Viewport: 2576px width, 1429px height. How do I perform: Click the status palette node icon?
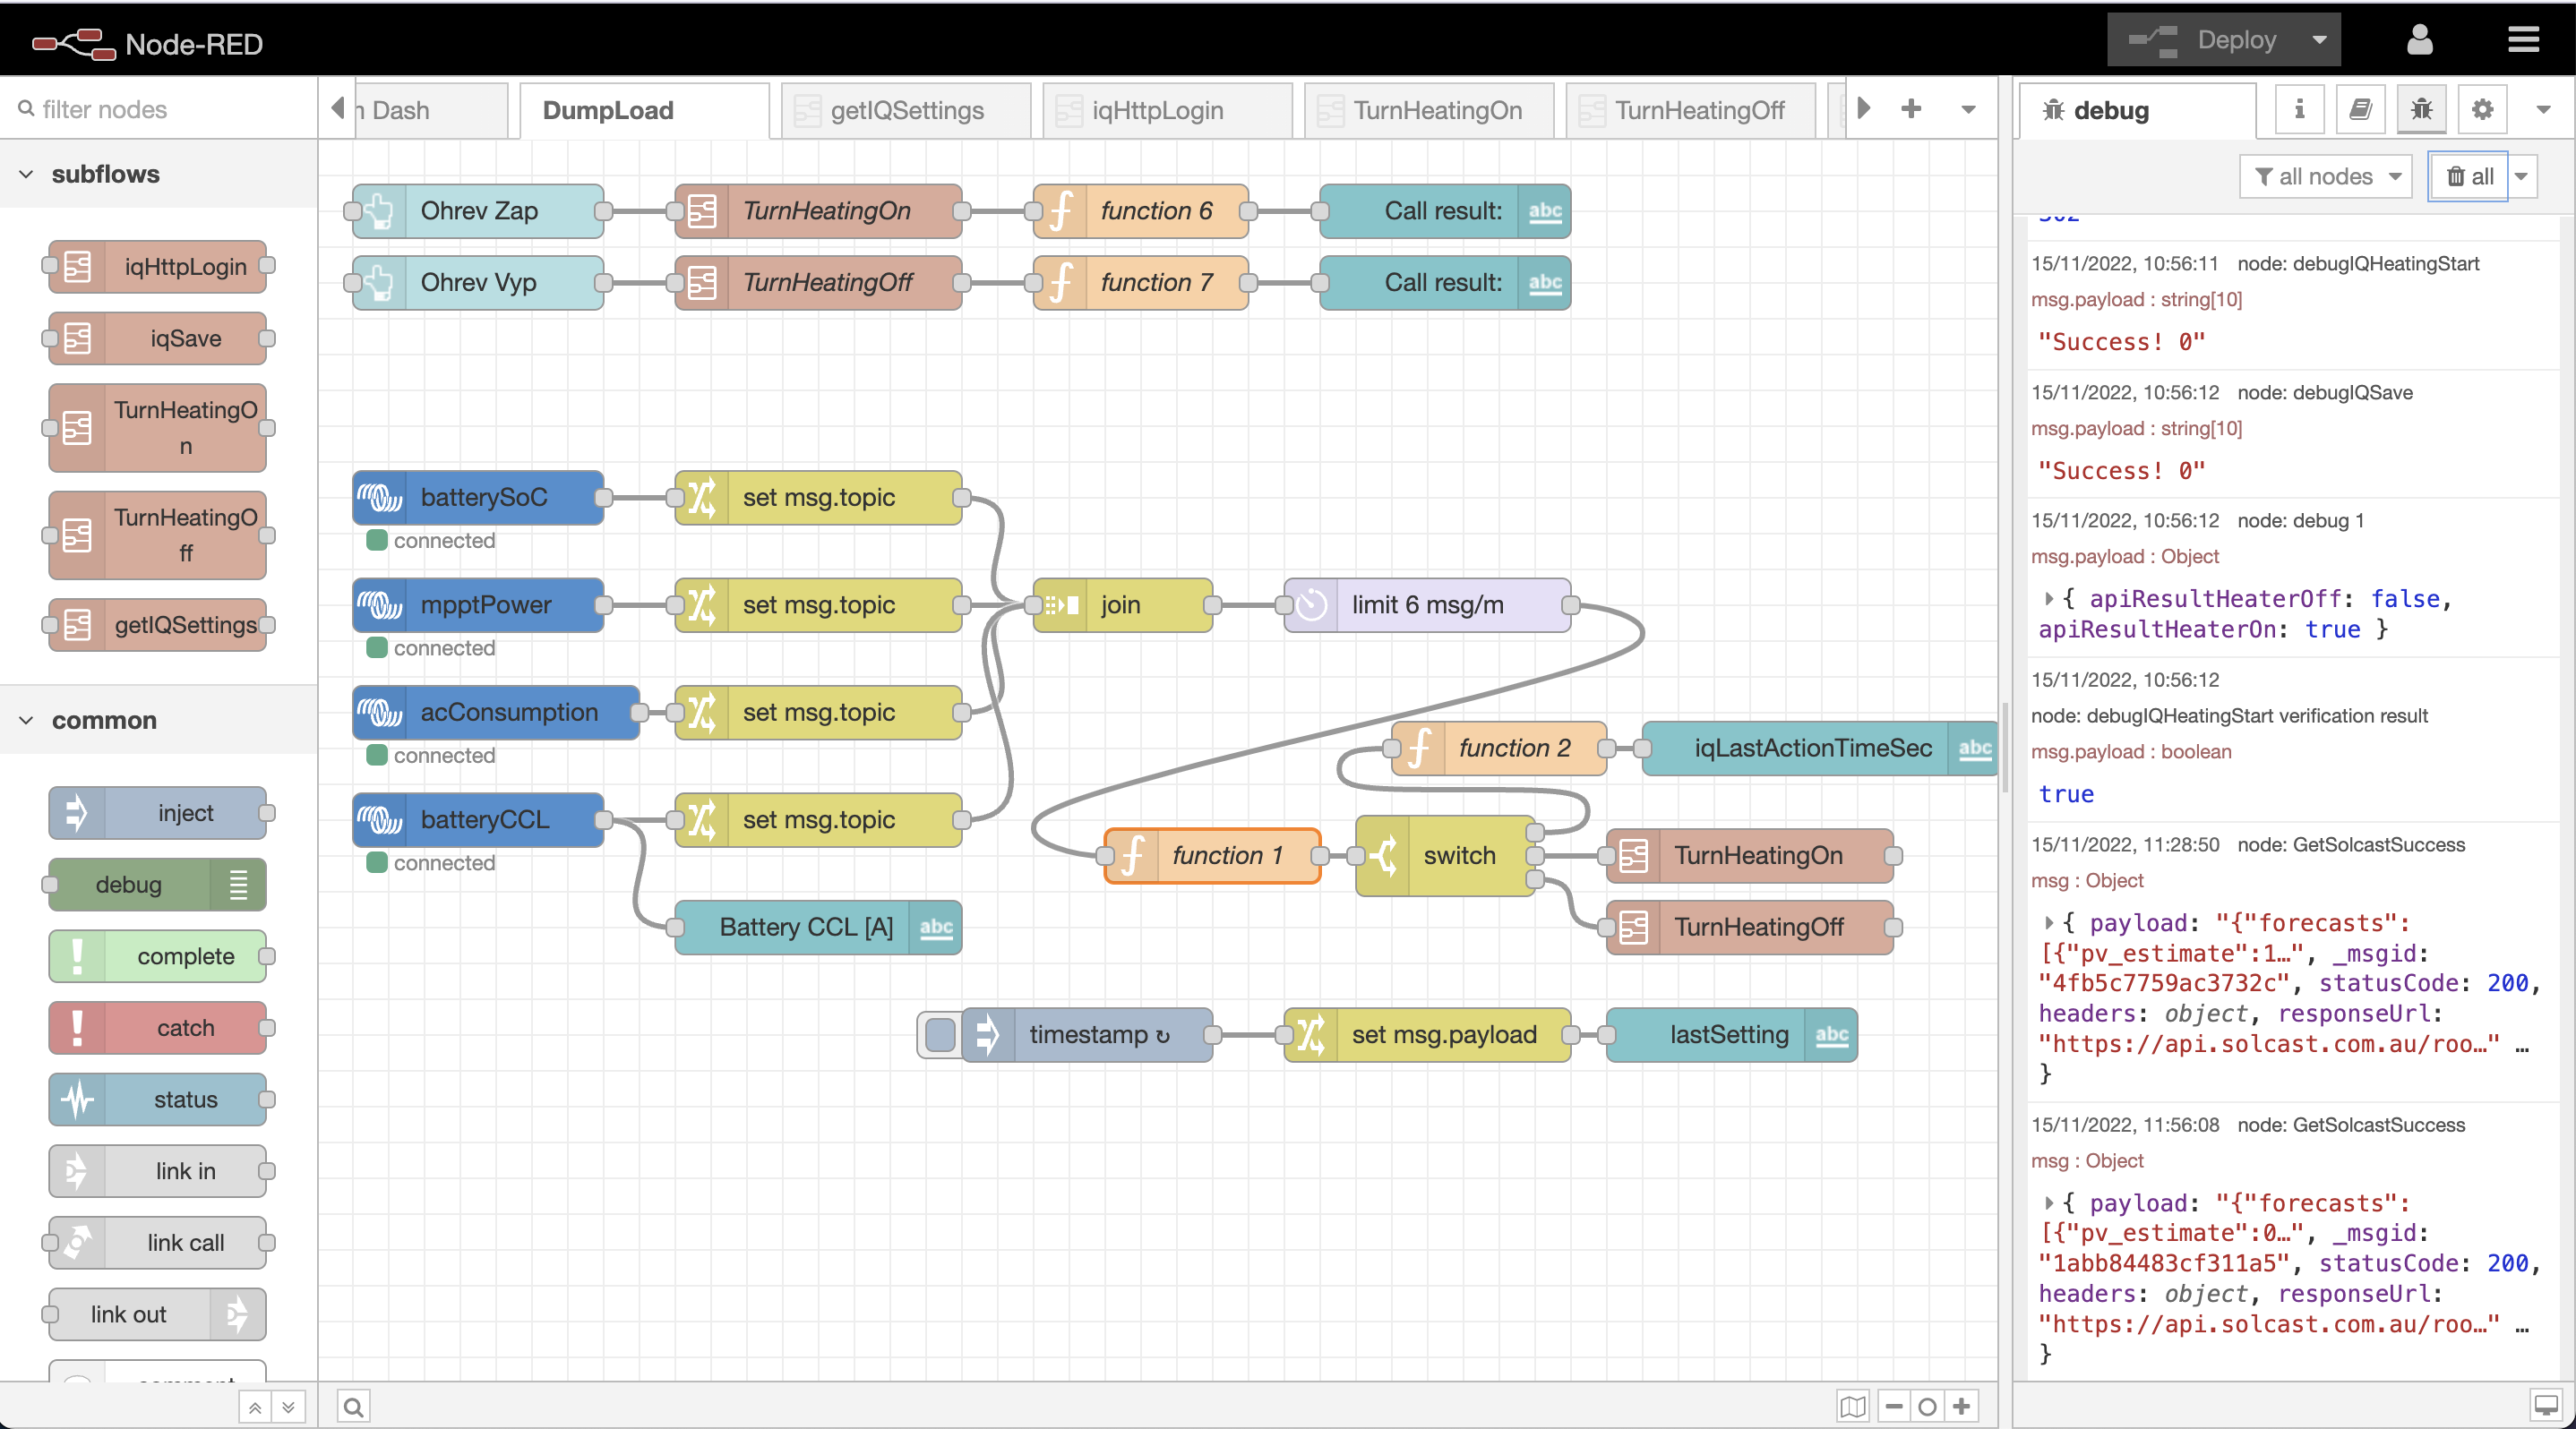pos(77,1100)
